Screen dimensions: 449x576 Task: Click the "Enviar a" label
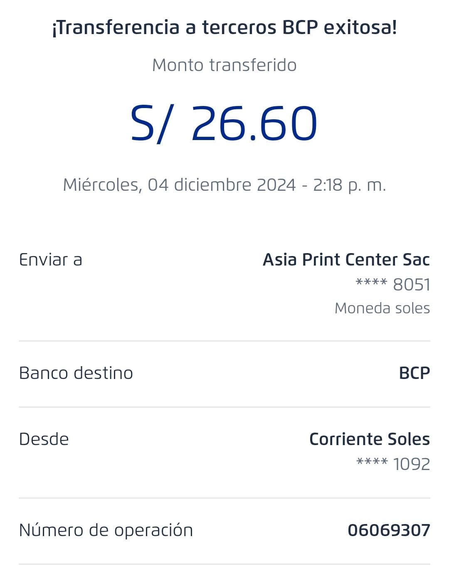[51, 260]
